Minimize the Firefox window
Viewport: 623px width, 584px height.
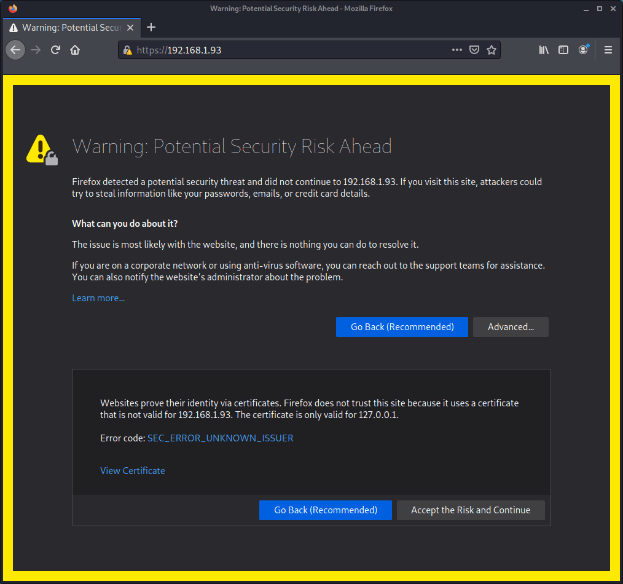coord(586,9)
